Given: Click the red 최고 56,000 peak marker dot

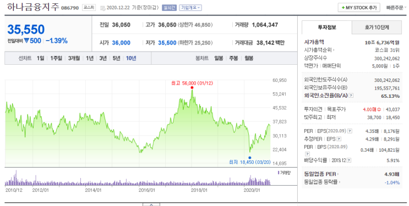Looking at the screenshot, I should pos(192,88).
